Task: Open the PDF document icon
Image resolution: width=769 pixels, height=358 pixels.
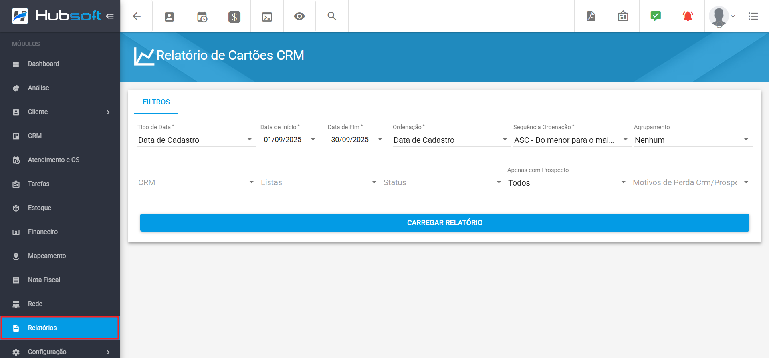Action: (591, 16)
